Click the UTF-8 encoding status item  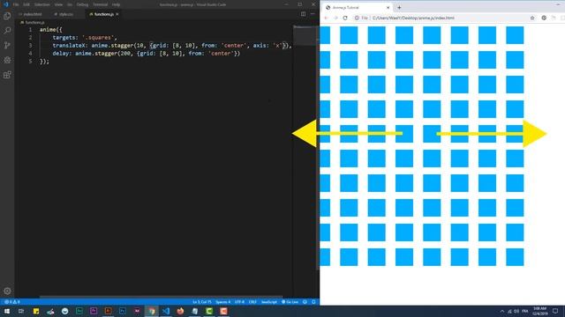pos(239,302)
